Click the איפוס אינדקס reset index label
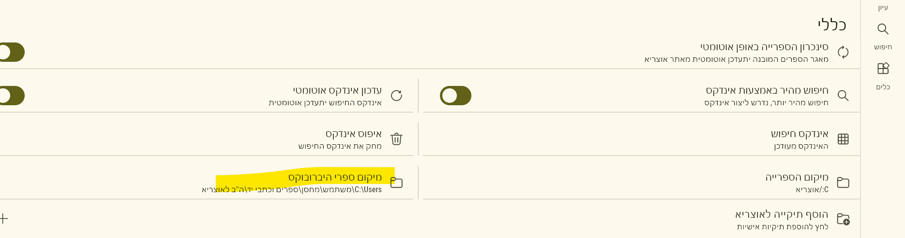 (353, 134)
